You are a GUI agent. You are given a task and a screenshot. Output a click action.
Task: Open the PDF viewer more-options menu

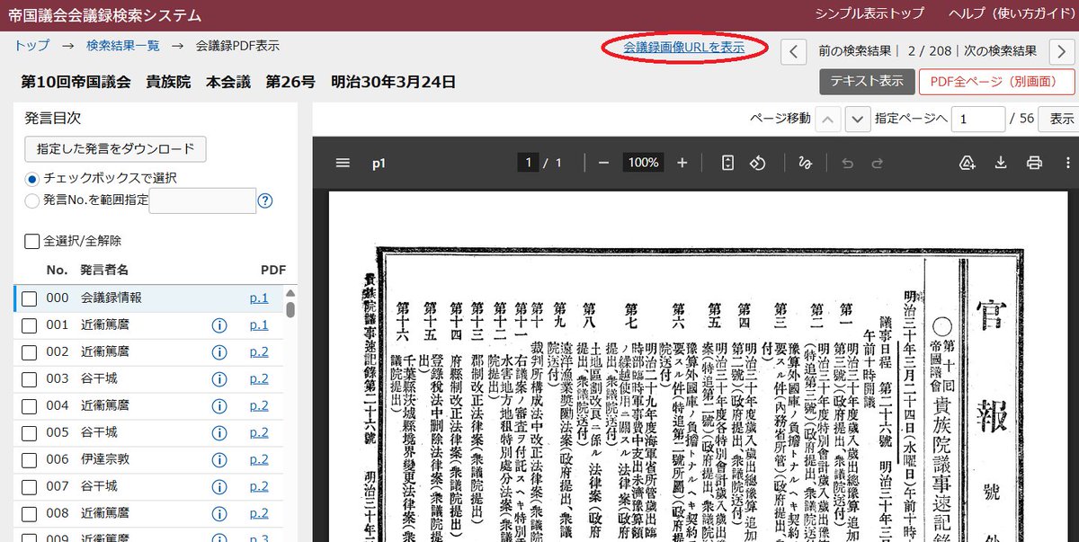tap(1066, 163)
